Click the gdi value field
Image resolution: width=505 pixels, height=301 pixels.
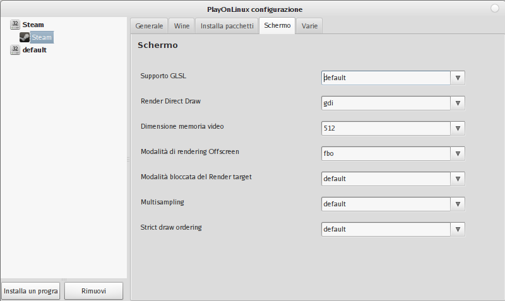point(386,103)
